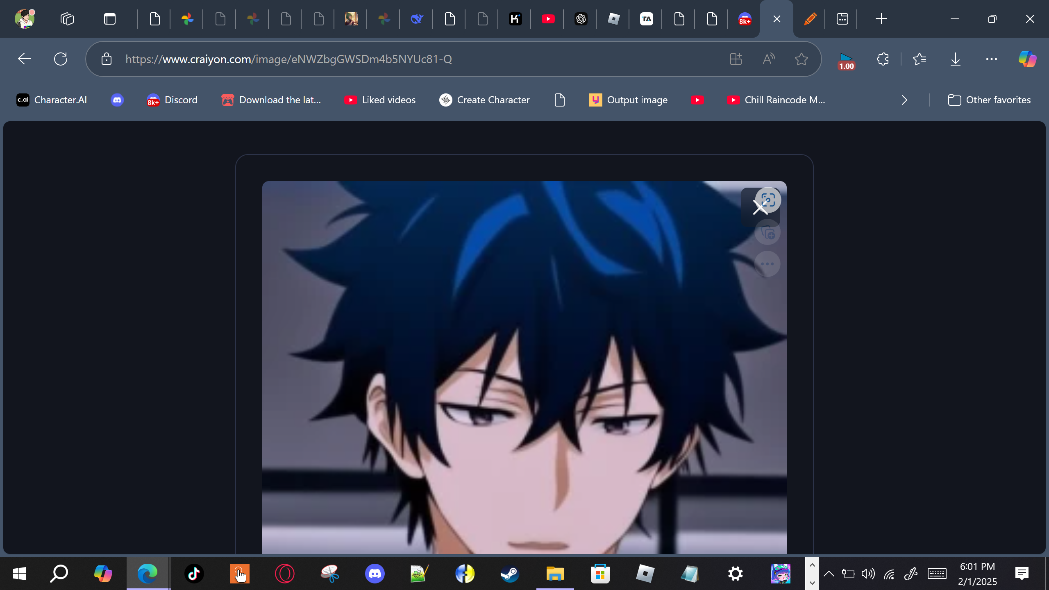Show hidden system tray icons
The image size is (1049, 590).
[829, 574]
